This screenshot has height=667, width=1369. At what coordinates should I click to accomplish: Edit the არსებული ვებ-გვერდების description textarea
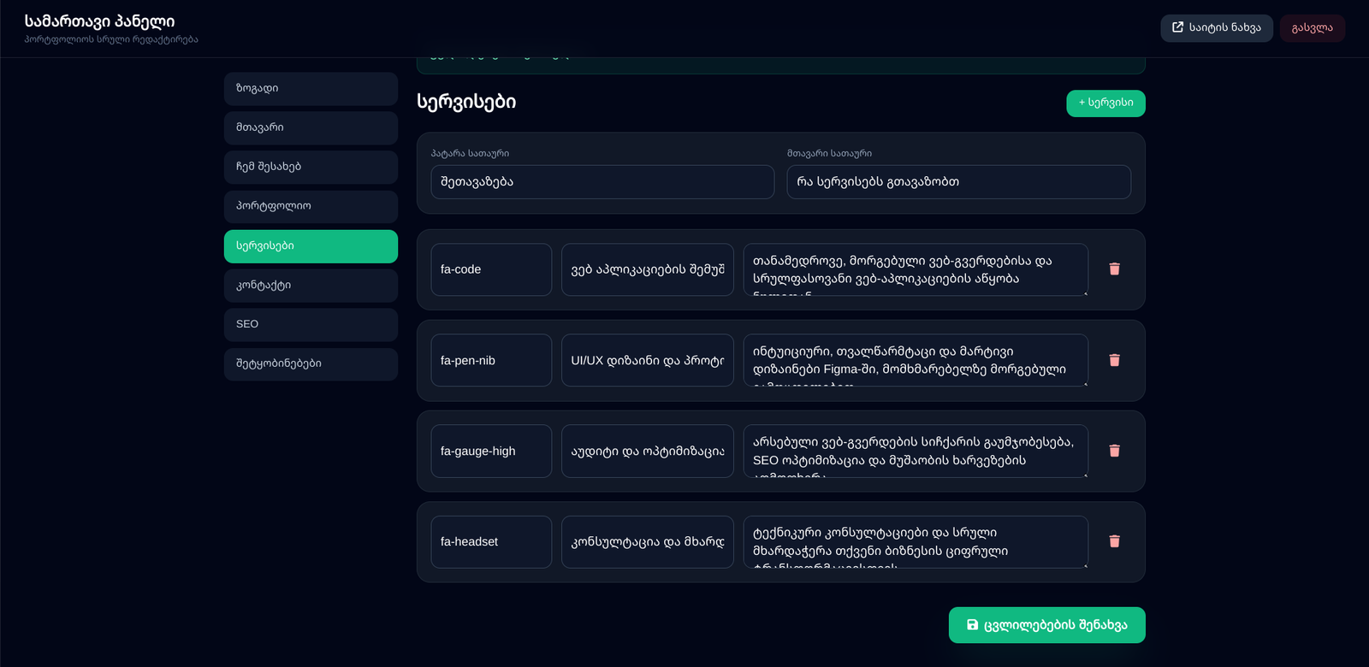click(916, 451)
